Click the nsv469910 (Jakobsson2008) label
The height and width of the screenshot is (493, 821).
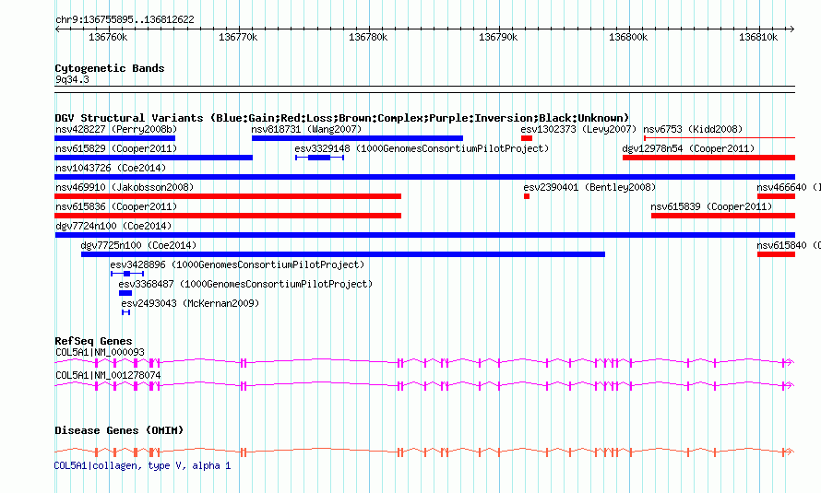pos(125,187)
